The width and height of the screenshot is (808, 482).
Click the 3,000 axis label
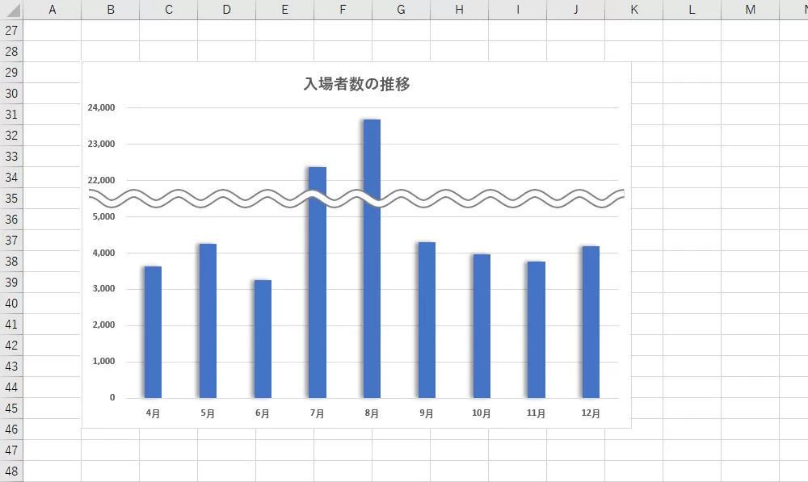click(x=103, y=289)
